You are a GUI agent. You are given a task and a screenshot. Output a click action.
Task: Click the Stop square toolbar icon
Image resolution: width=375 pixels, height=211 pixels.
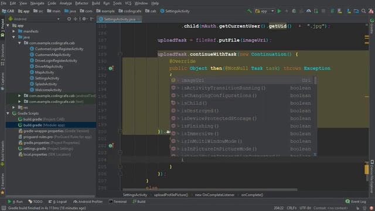(323, 11)
